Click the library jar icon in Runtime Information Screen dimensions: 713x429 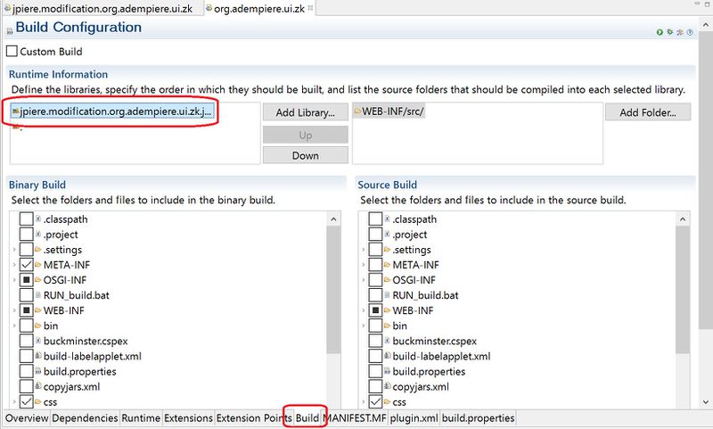(x=15, y=112)
